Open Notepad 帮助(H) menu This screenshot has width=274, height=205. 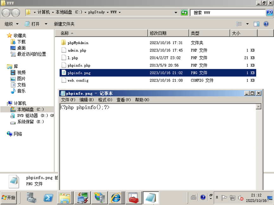(x=142, y=100)
